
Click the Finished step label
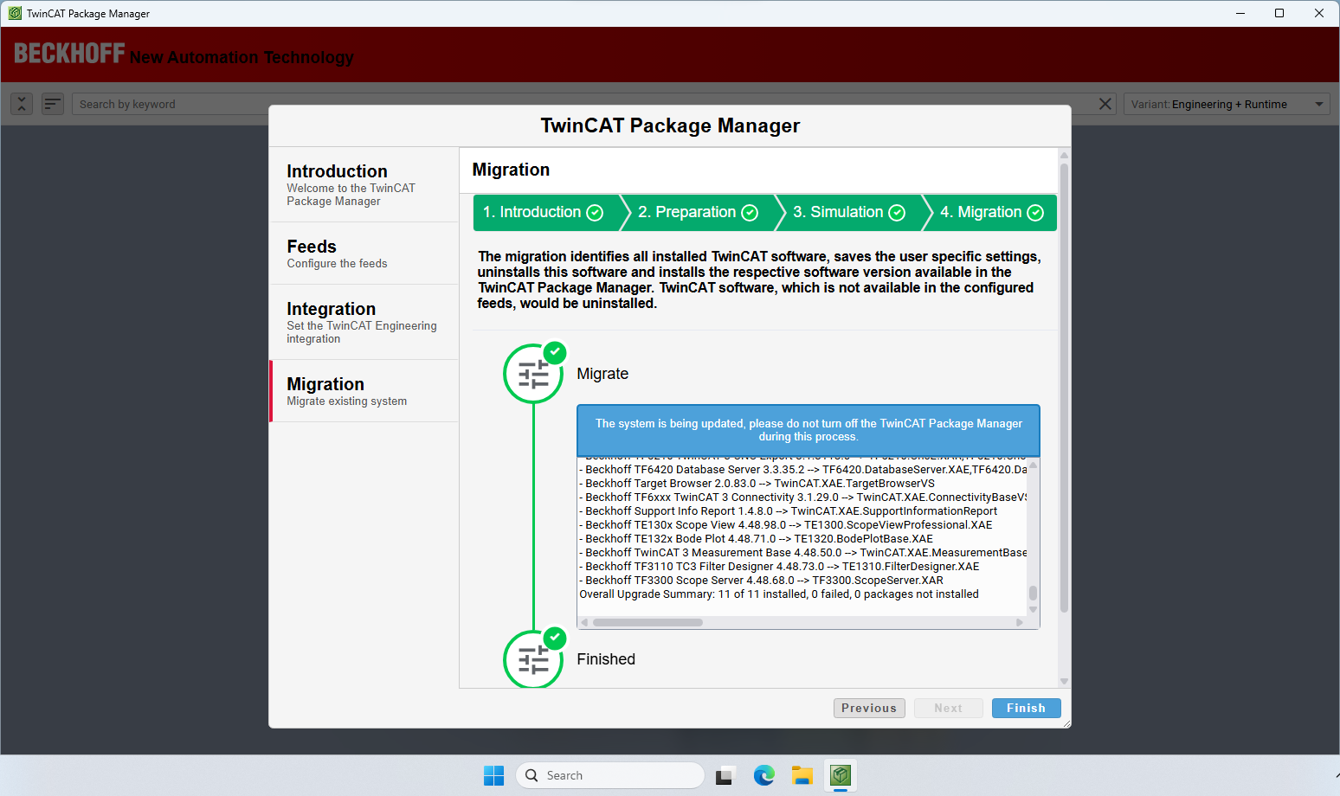tap(606, 659)
